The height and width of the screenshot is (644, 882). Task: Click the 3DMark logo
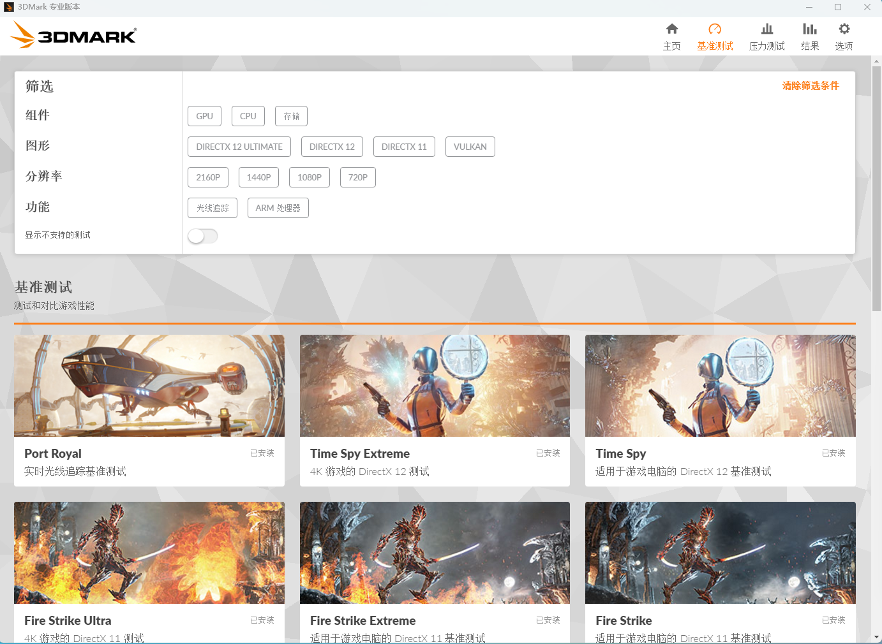point(74,35)
